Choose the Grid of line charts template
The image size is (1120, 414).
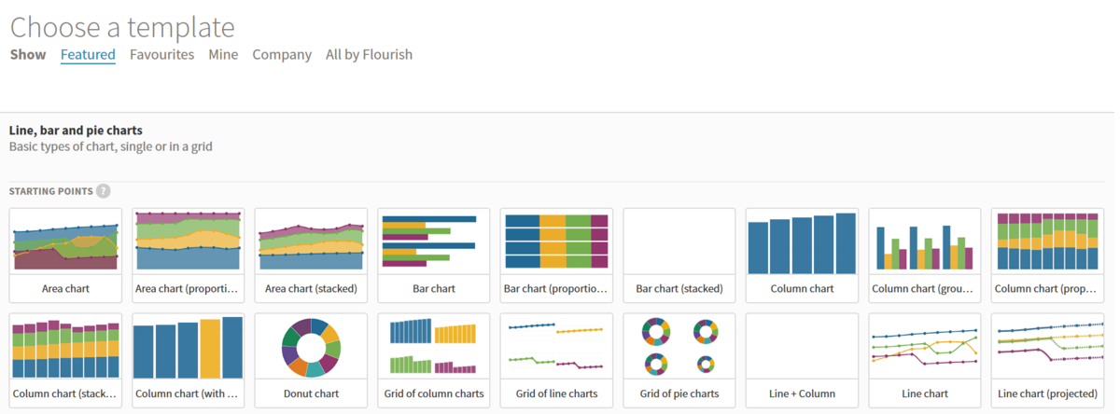556,360
